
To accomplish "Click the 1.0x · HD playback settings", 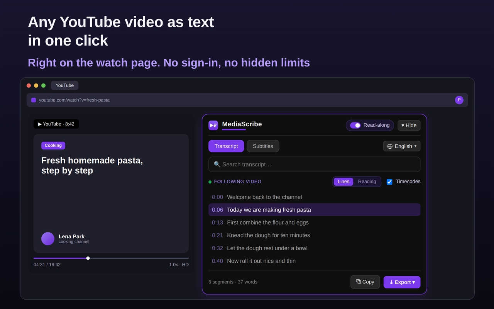I will [x=179, y=265].
